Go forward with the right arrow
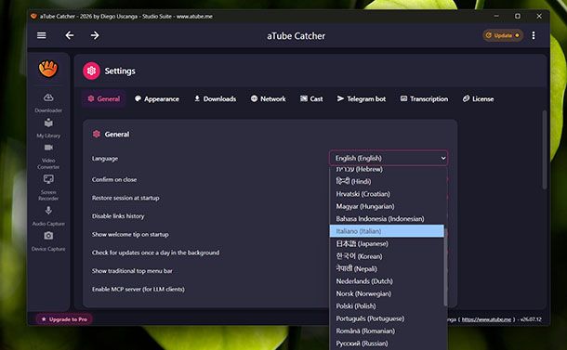This screenshot has height=350, width=567. point(95,35)
